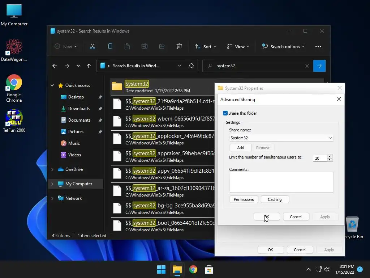
Task: Select Downloads in navigation pane
Action: pyautogui.click(x=79, y=109)
